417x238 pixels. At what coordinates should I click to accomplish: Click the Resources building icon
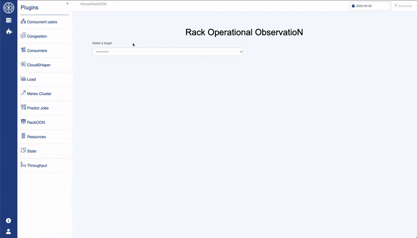[23, 136]
